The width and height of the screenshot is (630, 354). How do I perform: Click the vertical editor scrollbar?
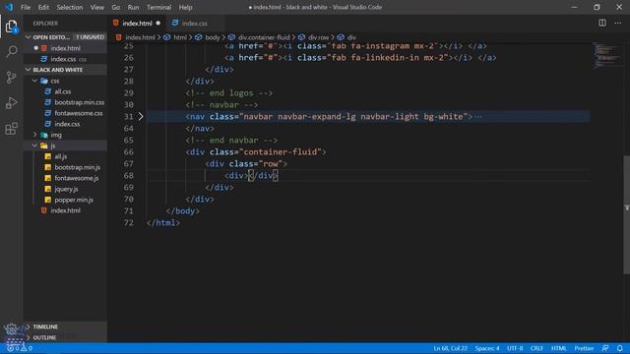click(x=626, y=214)
